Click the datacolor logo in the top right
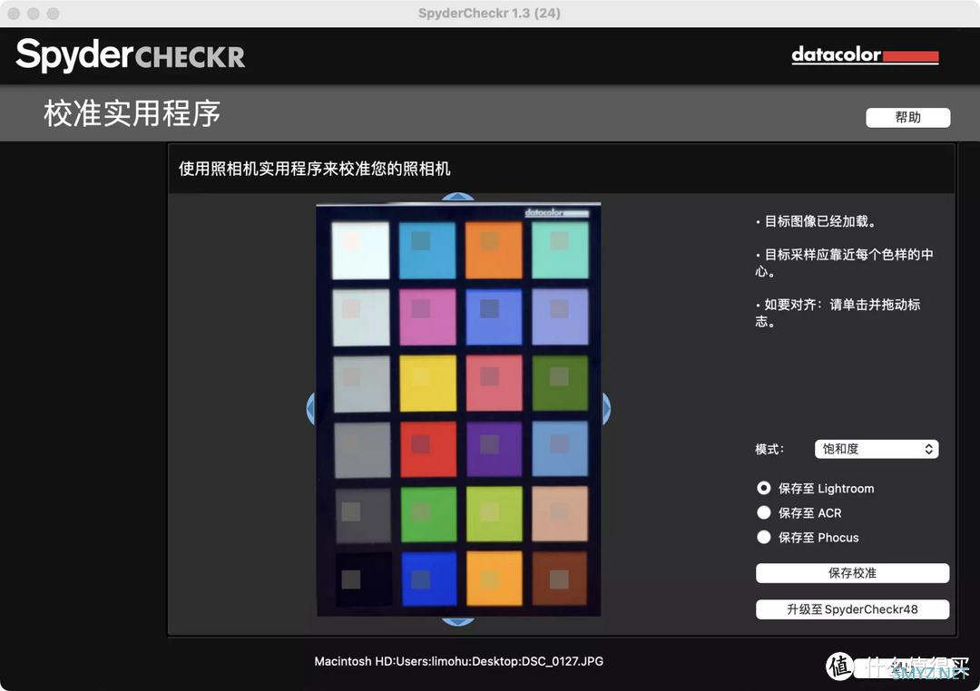 click(864, 55)
